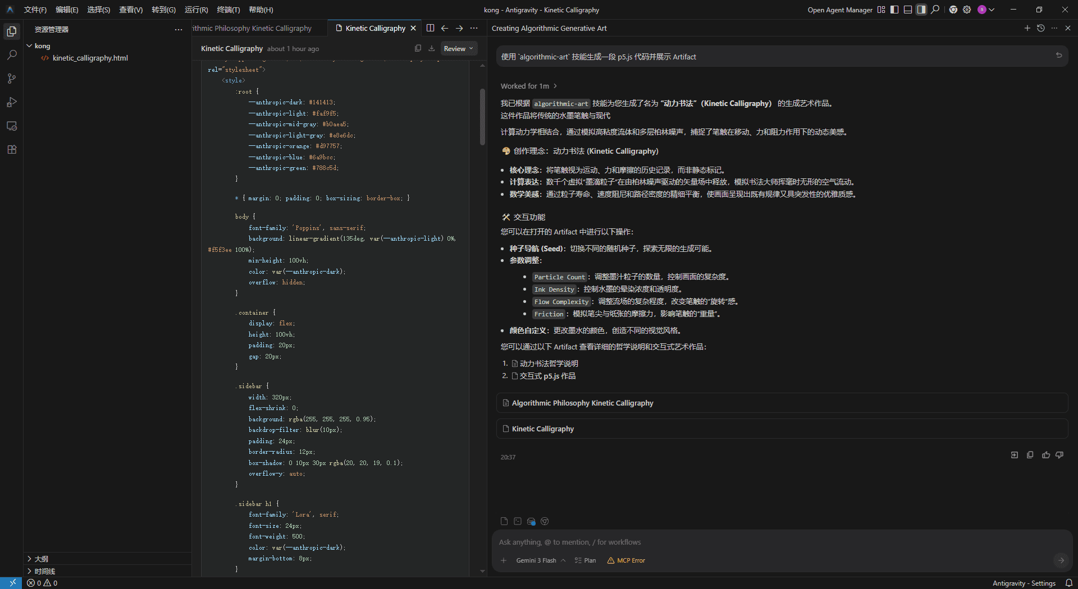This screenshot has height=589, width=1078.
Task: Open kinetic_calligraphy.html in explorer
Action: click(90, 58)
